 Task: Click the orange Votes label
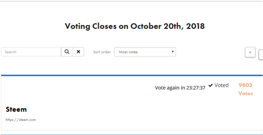[246, 93]
